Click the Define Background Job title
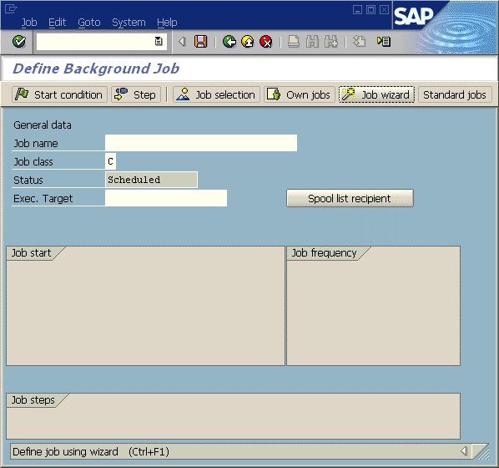Screen dimensions: 499x468 click(96, 69)
